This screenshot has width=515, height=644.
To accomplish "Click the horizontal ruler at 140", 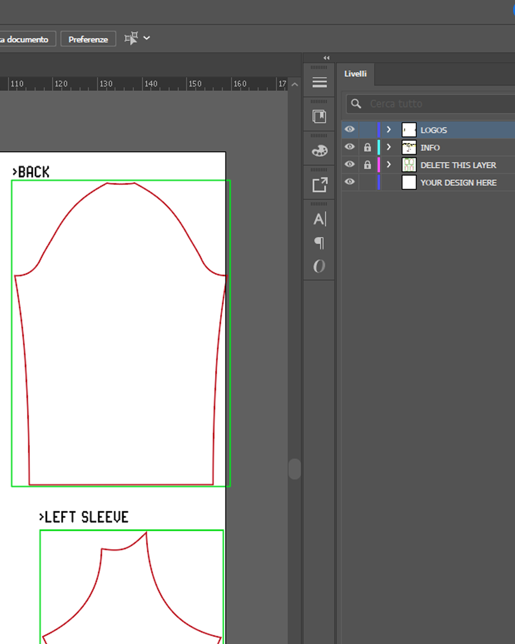I will (151, 84).
